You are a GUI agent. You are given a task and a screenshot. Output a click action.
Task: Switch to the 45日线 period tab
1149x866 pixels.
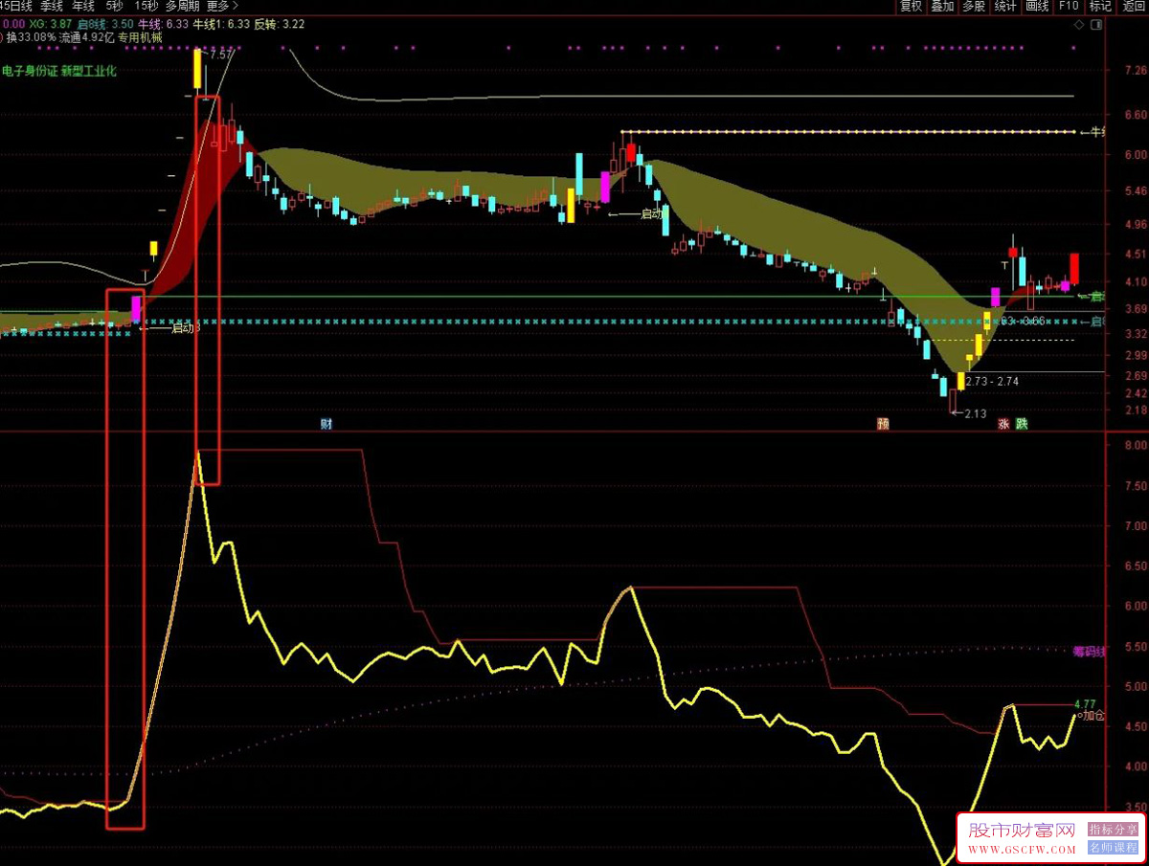(x=15, y=6)
